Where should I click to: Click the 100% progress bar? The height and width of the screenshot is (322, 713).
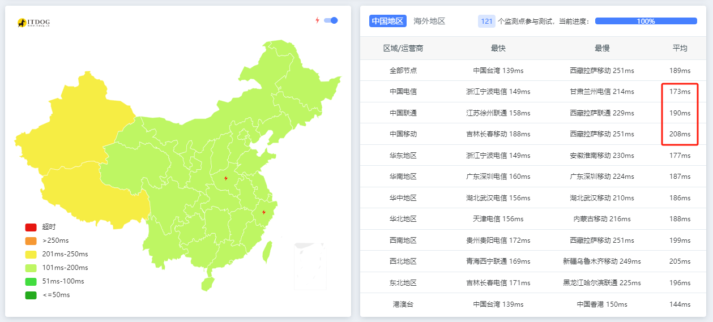pyautogui.click(x=646, y=21)
